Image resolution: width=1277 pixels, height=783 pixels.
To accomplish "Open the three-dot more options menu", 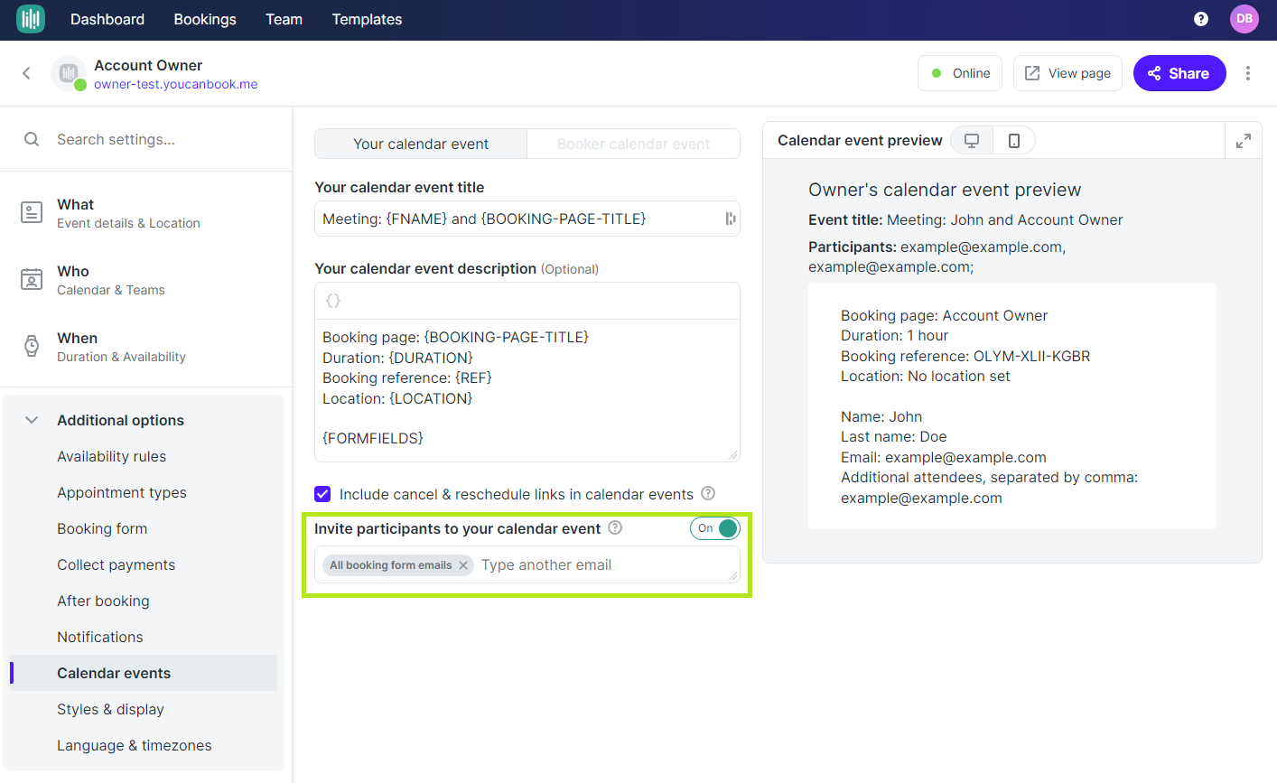I will (1248, 73).
